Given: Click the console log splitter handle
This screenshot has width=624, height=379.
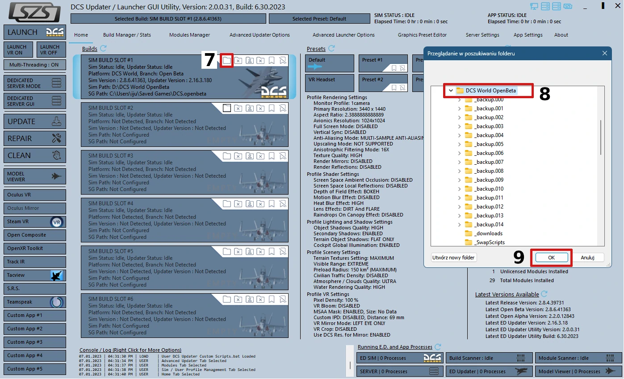Looking at the screenshot, I should (350, 365).
